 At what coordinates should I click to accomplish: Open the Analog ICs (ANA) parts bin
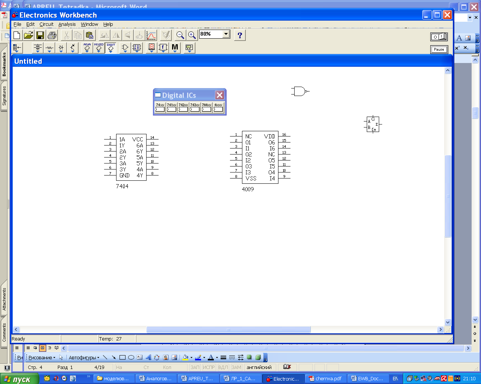[87, 48]
